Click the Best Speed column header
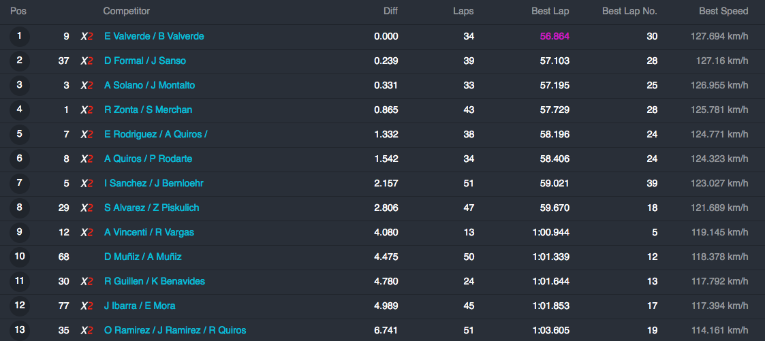 click(x=723, y=11)
